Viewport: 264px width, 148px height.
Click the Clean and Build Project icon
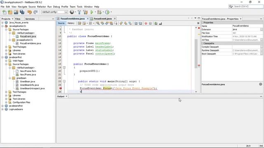(x=85, y=12)
